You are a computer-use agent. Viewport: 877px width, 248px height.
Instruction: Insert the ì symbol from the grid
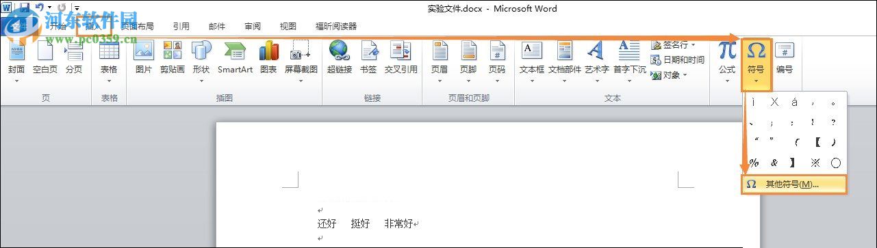point(754,102)
